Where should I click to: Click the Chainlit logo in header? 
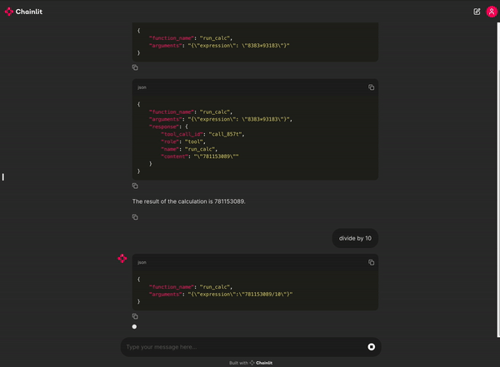(23, 12)
